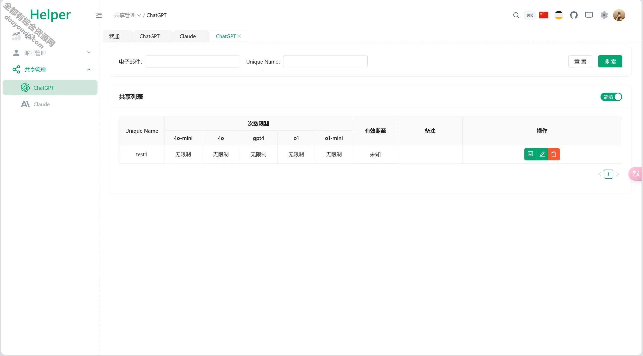Toggle the dark/light theme half-circle icon

(559, 15)
